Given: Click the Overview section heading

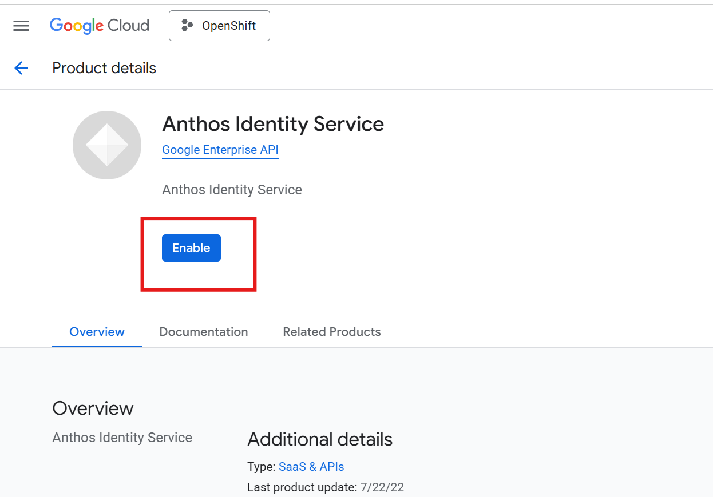Looking at the screenshot, I should coord(93,408).
